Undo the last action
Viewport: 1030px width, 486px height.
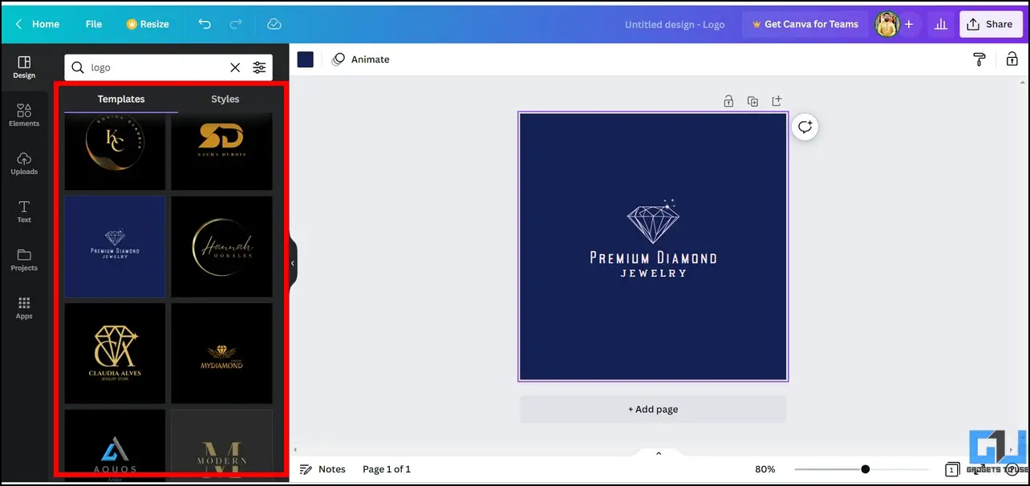click(x=205, y=24)
